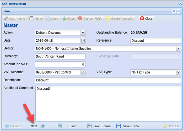Viewport: 184px width, 131px height.
Task: Click the help question mark icon
Action: click(179, 11)
